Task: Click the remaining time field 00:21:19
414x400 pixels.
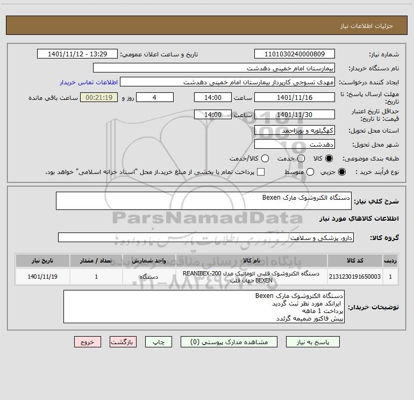Action: tap(99, 97)
